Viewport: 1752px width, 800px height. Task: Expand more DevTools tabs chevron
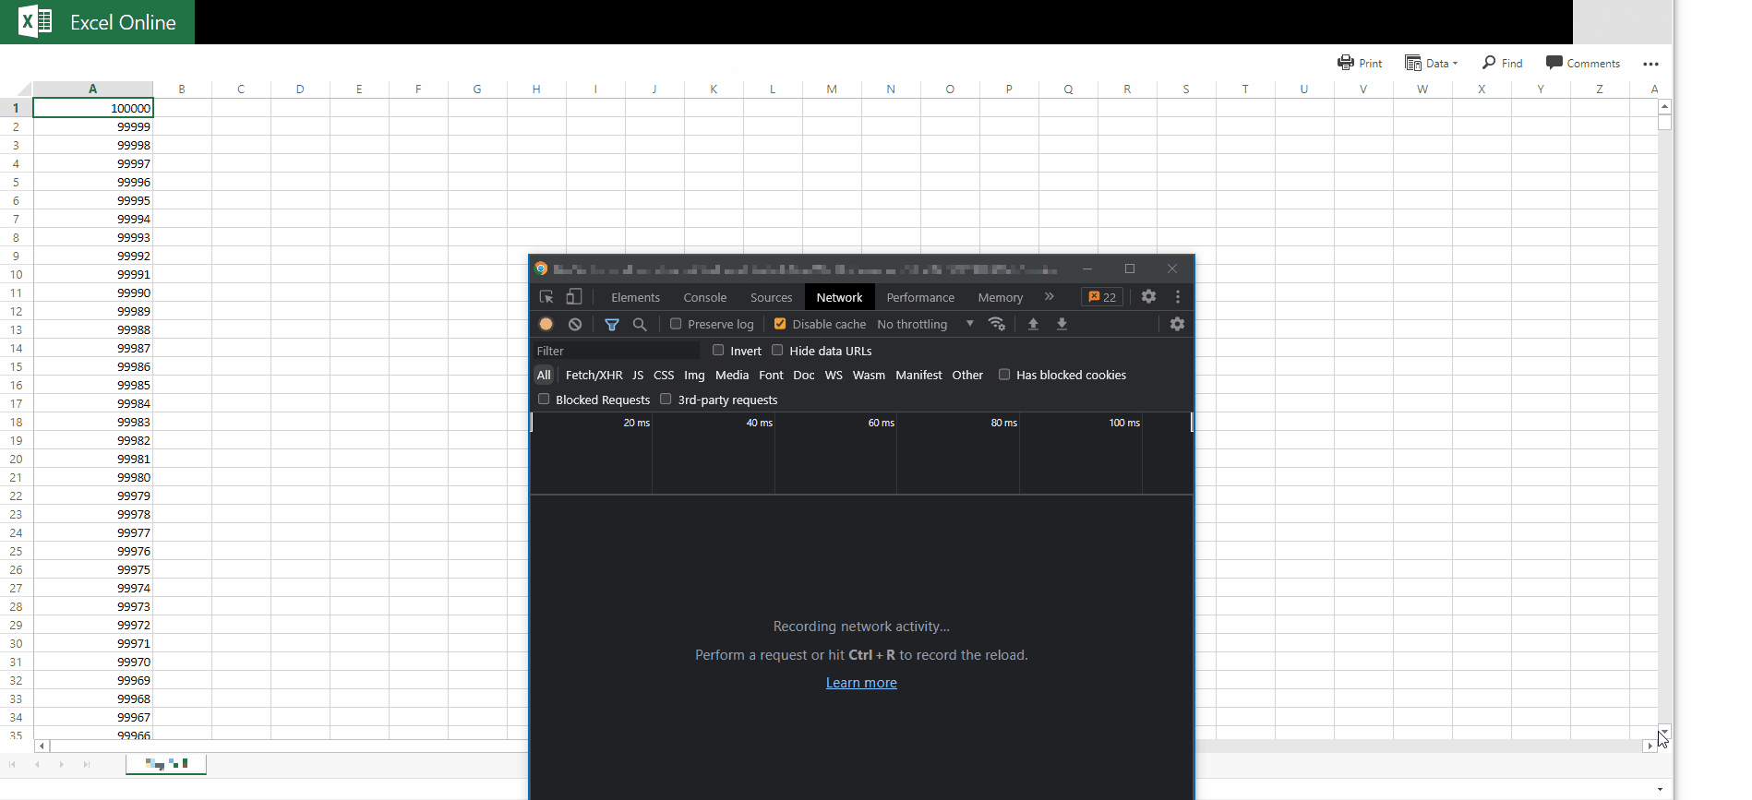pos(1050,296)
